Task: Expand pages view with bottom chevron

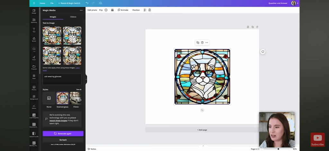Action: click(x=203, y=146)
